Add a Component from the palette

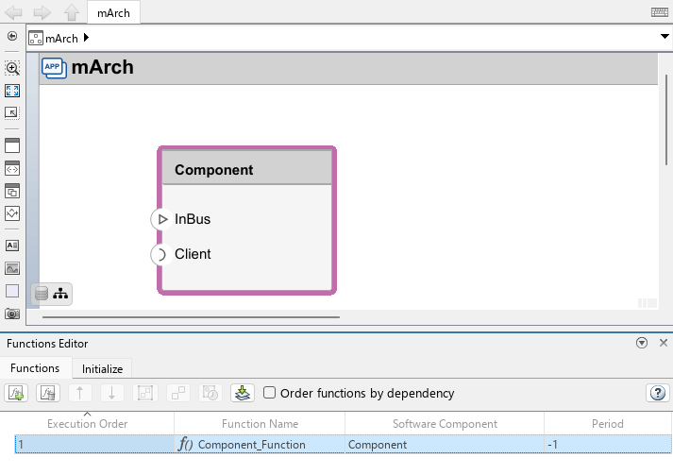[12, 145]
